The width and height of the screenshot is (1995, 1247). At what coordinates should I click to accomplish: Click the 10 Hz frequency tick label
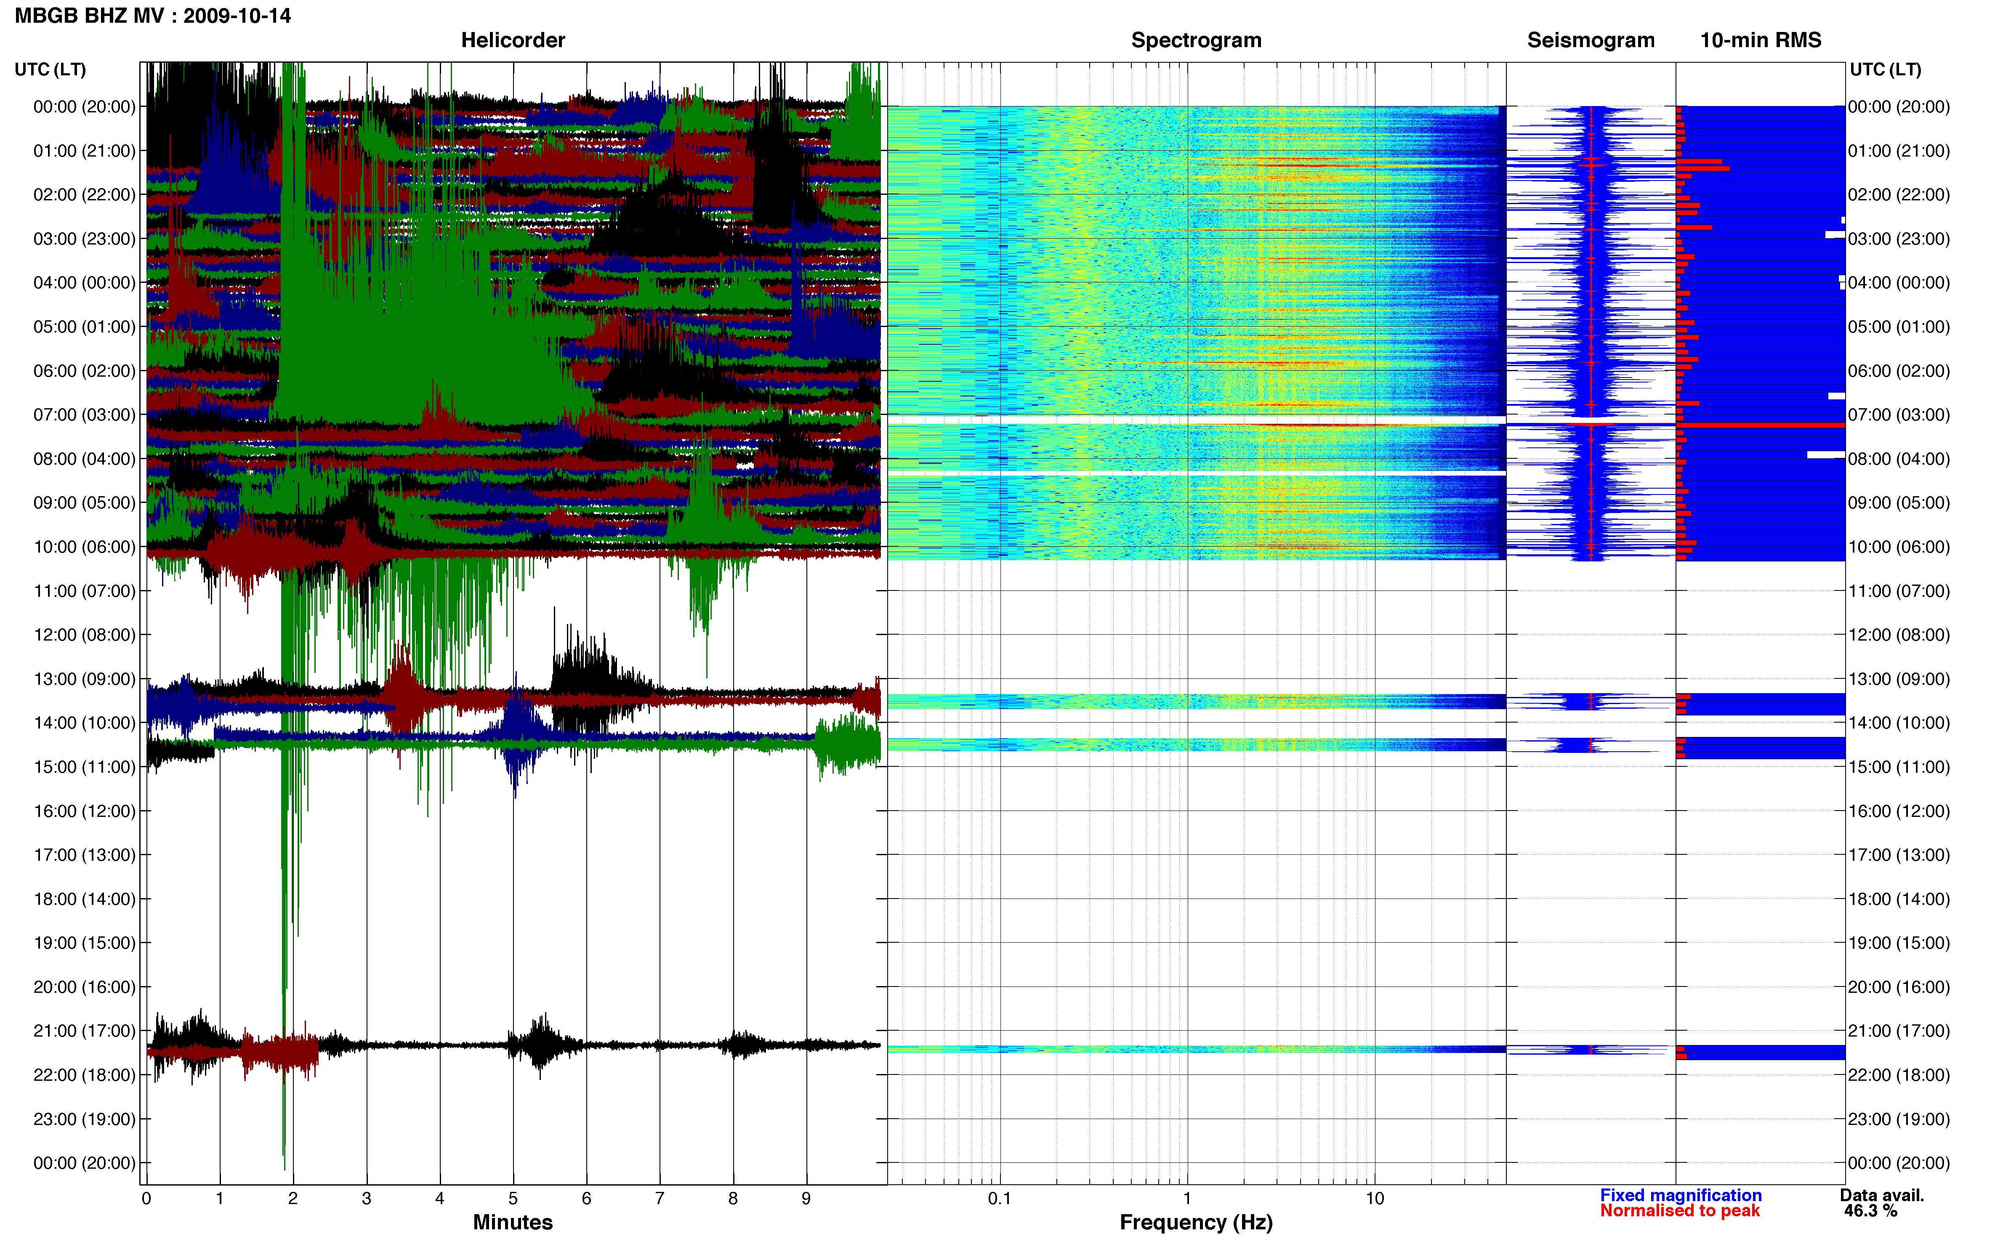(x=1374, y=1198)
